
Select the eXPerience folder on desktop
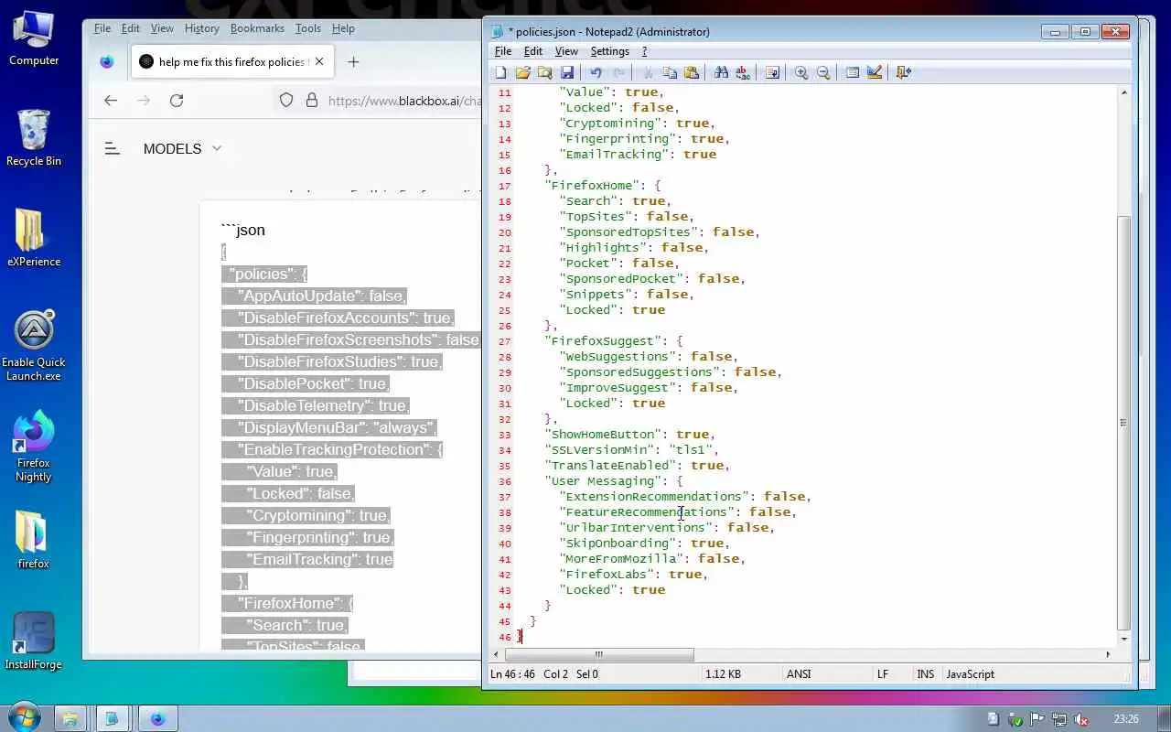pos(34,238)
